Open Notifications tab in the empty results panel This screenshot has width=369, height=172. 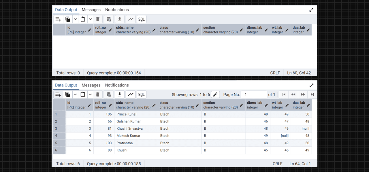pyautogui.click(x=117, y=10)
